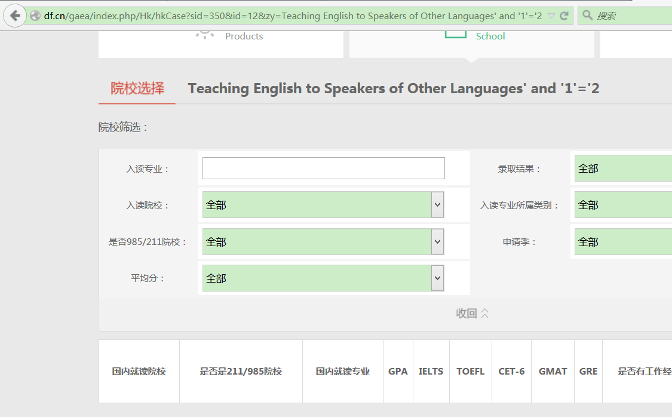The height and width of the screenshot is (417, 672).
Task: Open the 入读专业所属类别 dropdown
Action: pyautogui.click(x=623, y=205)
